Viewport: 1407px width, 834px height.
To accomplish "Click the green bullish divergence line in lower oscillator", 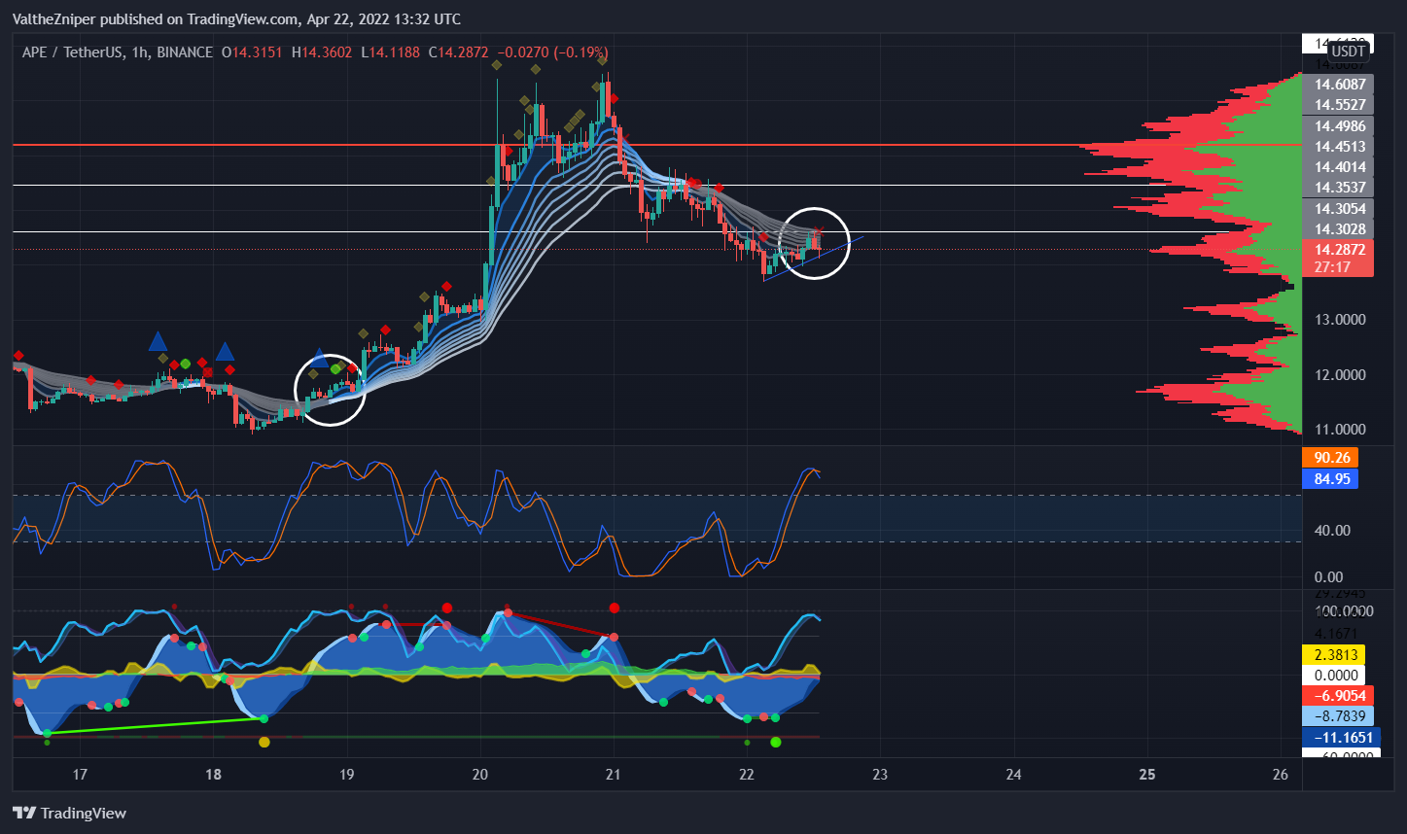I will coord(156,726).
